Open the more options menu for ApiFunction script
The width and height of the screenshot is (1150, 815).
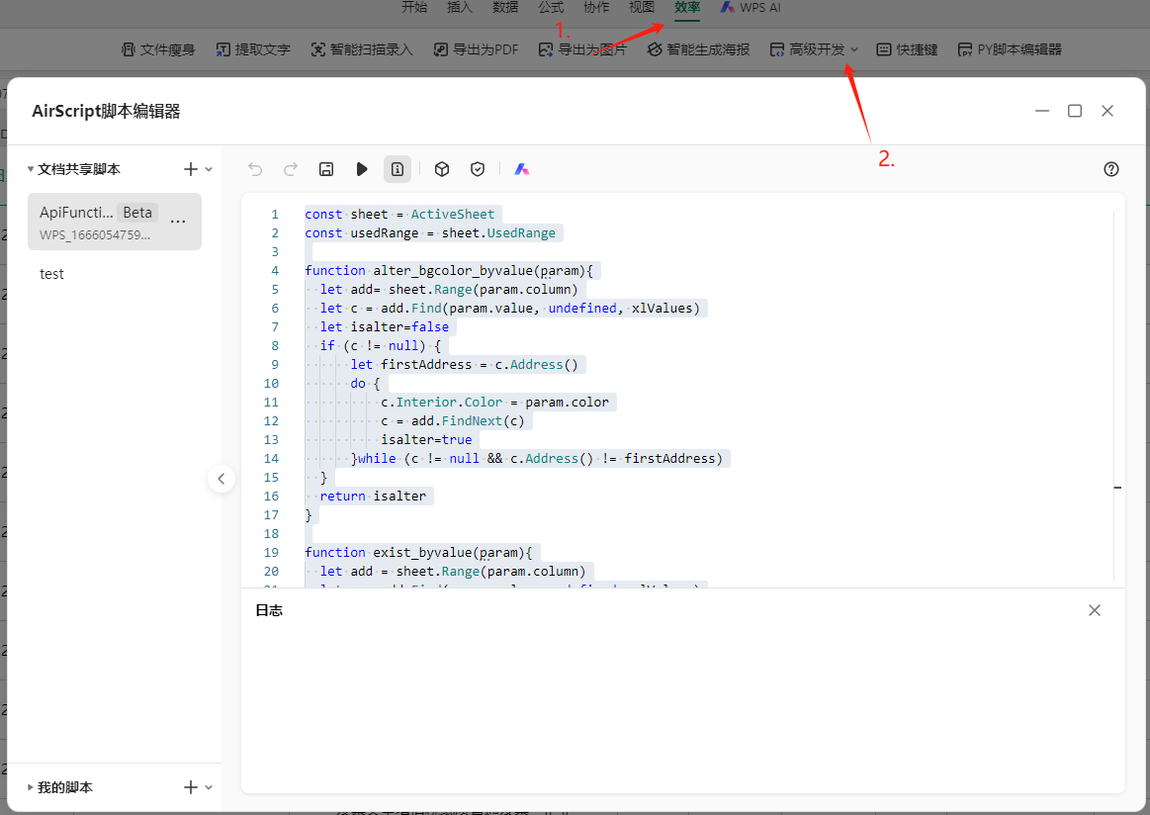[x=178, y=222]
